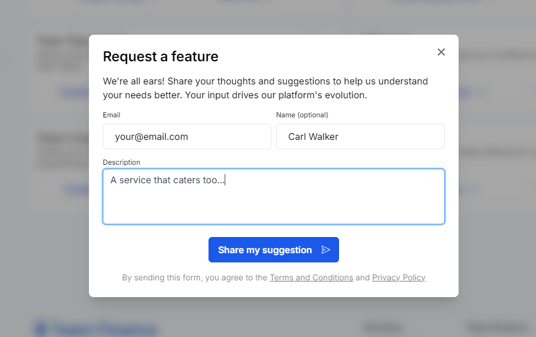Click the "Carl Walker" text in Name field
Image resolution: width=536 pixels, height=337 pixels.
click(313, 137)
